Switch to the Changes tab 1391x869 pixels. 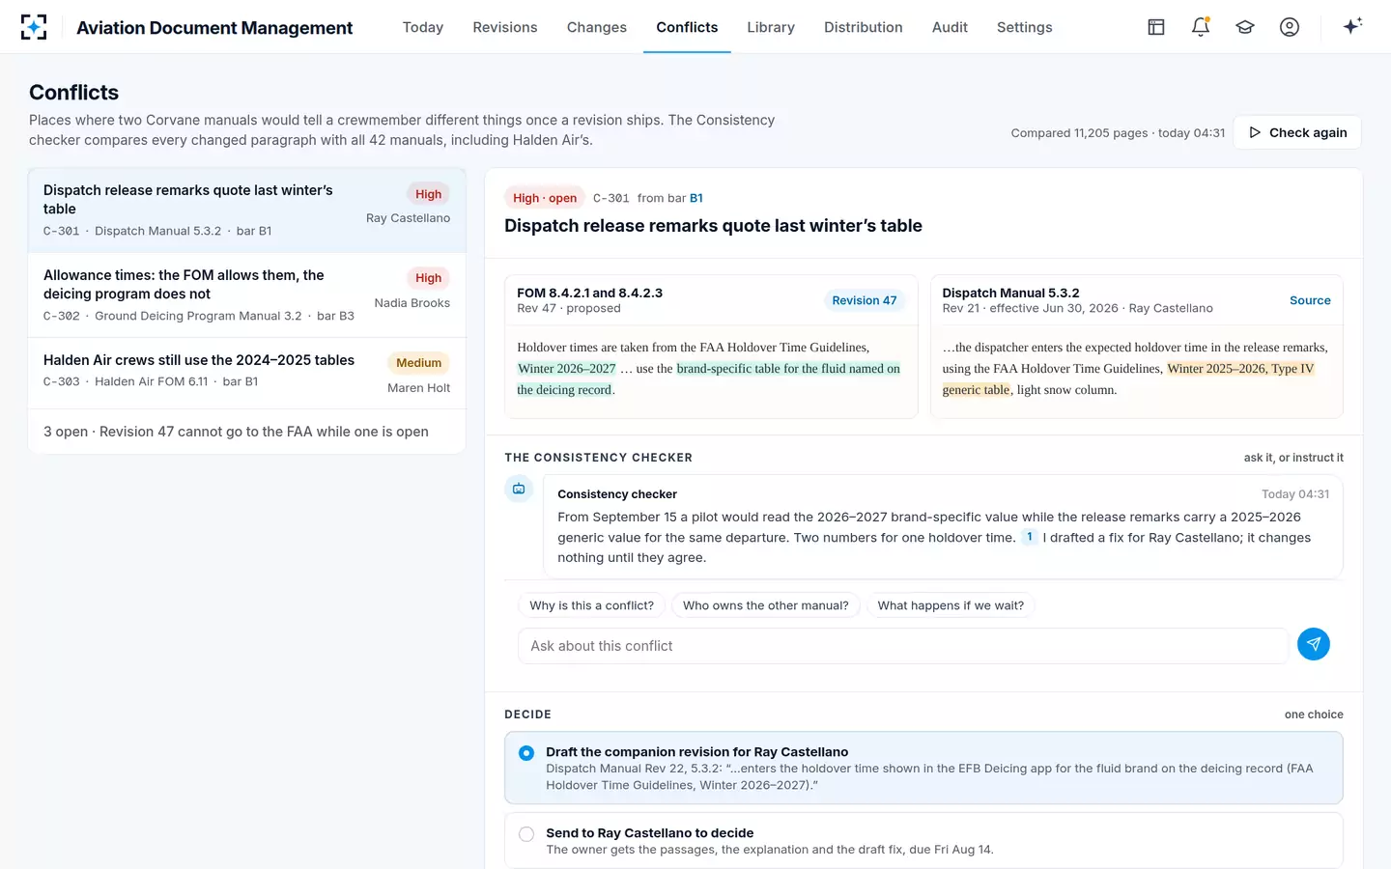597,27
